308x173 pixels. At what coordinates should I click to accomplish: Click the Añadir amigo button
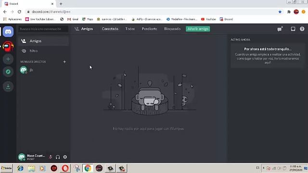198,29
